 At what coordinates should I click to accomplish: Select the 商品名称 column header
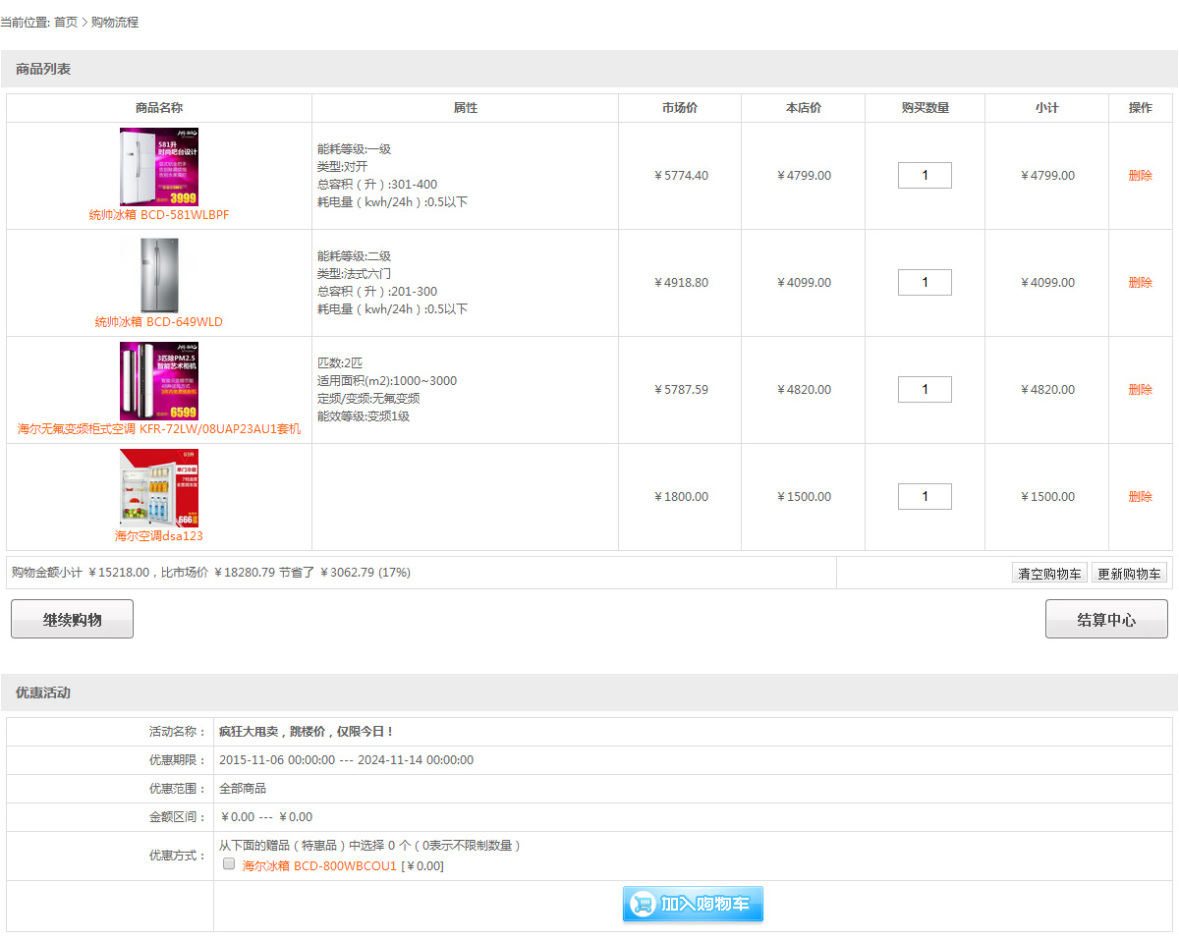(x=159, y=108)
